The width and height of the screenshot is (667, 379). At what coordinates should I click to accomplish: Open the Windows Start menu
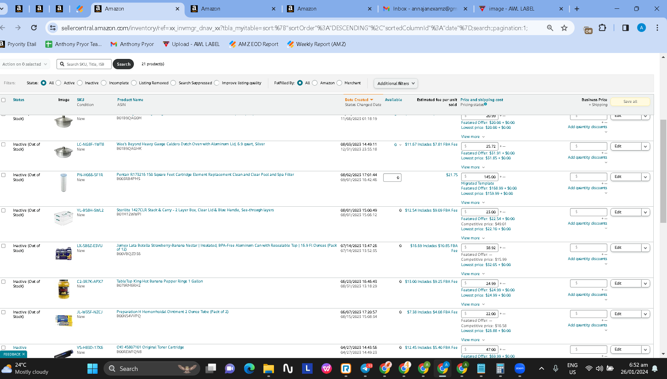pyautogui.click(x=92, y=368)
